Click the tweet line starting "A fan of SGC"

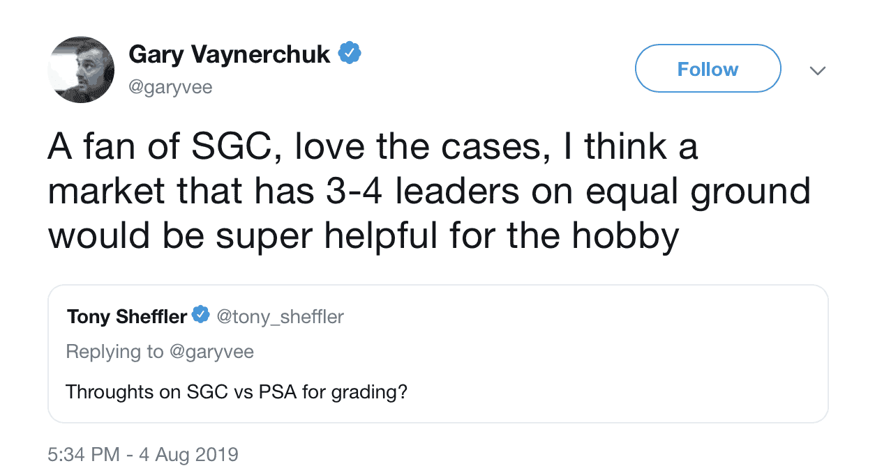click(x=373, y=148)
